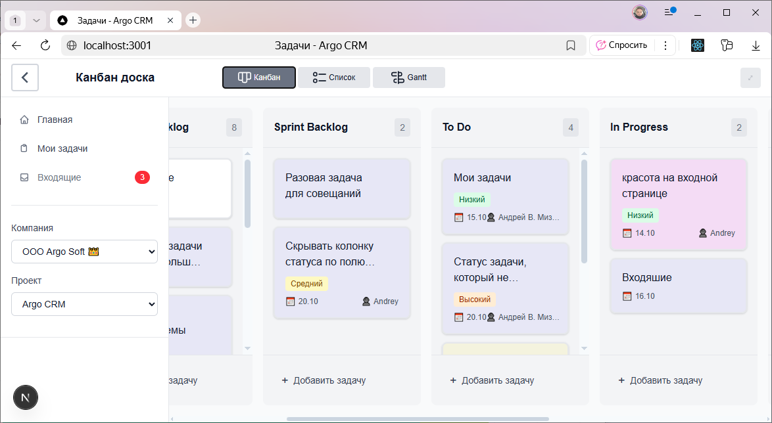Screen dimensions: 772x423
Task: Click the Список view icon
Action: (x=320, y=77)
